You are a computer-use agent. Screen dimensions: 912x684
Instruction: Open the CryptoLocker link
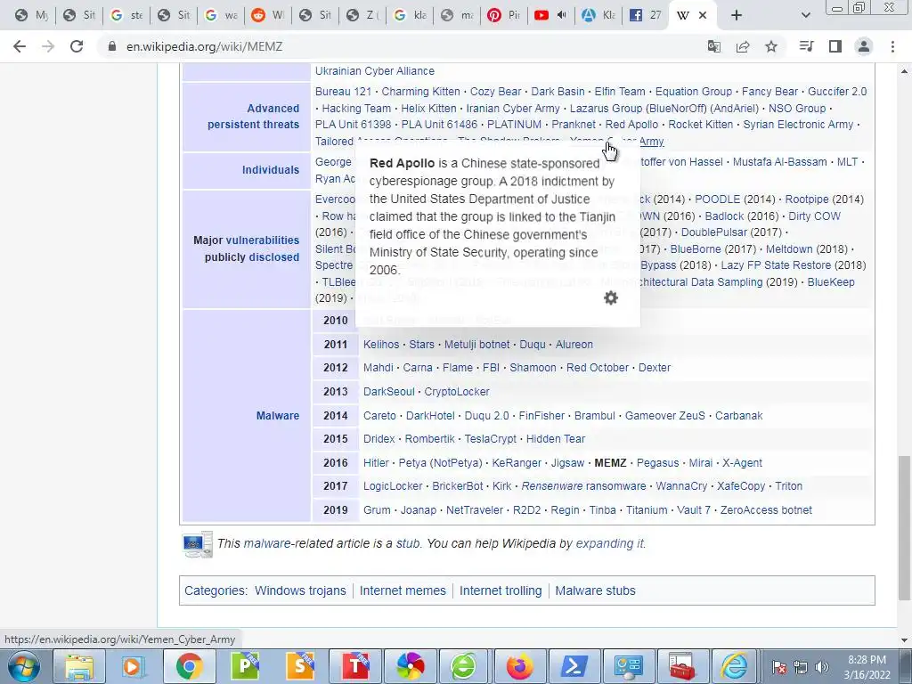pyautogui.click(x=457, y=392)
